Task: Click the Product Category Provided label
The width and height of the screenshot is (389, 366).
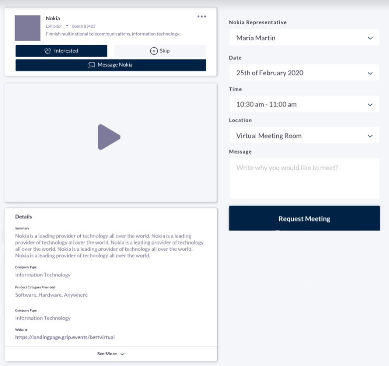Action: coord(35,287)
